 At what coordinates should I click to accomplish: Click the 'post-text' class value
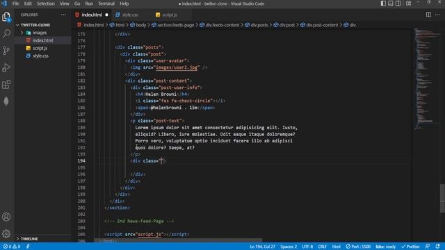click(168, 121)
